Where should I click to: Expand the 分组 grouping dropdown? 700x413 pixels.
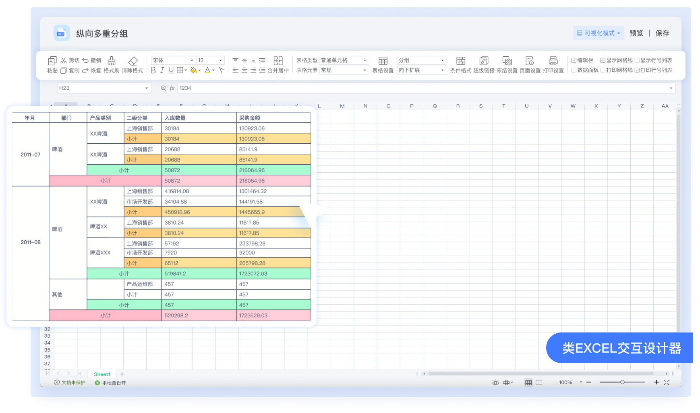coord(421,60)
